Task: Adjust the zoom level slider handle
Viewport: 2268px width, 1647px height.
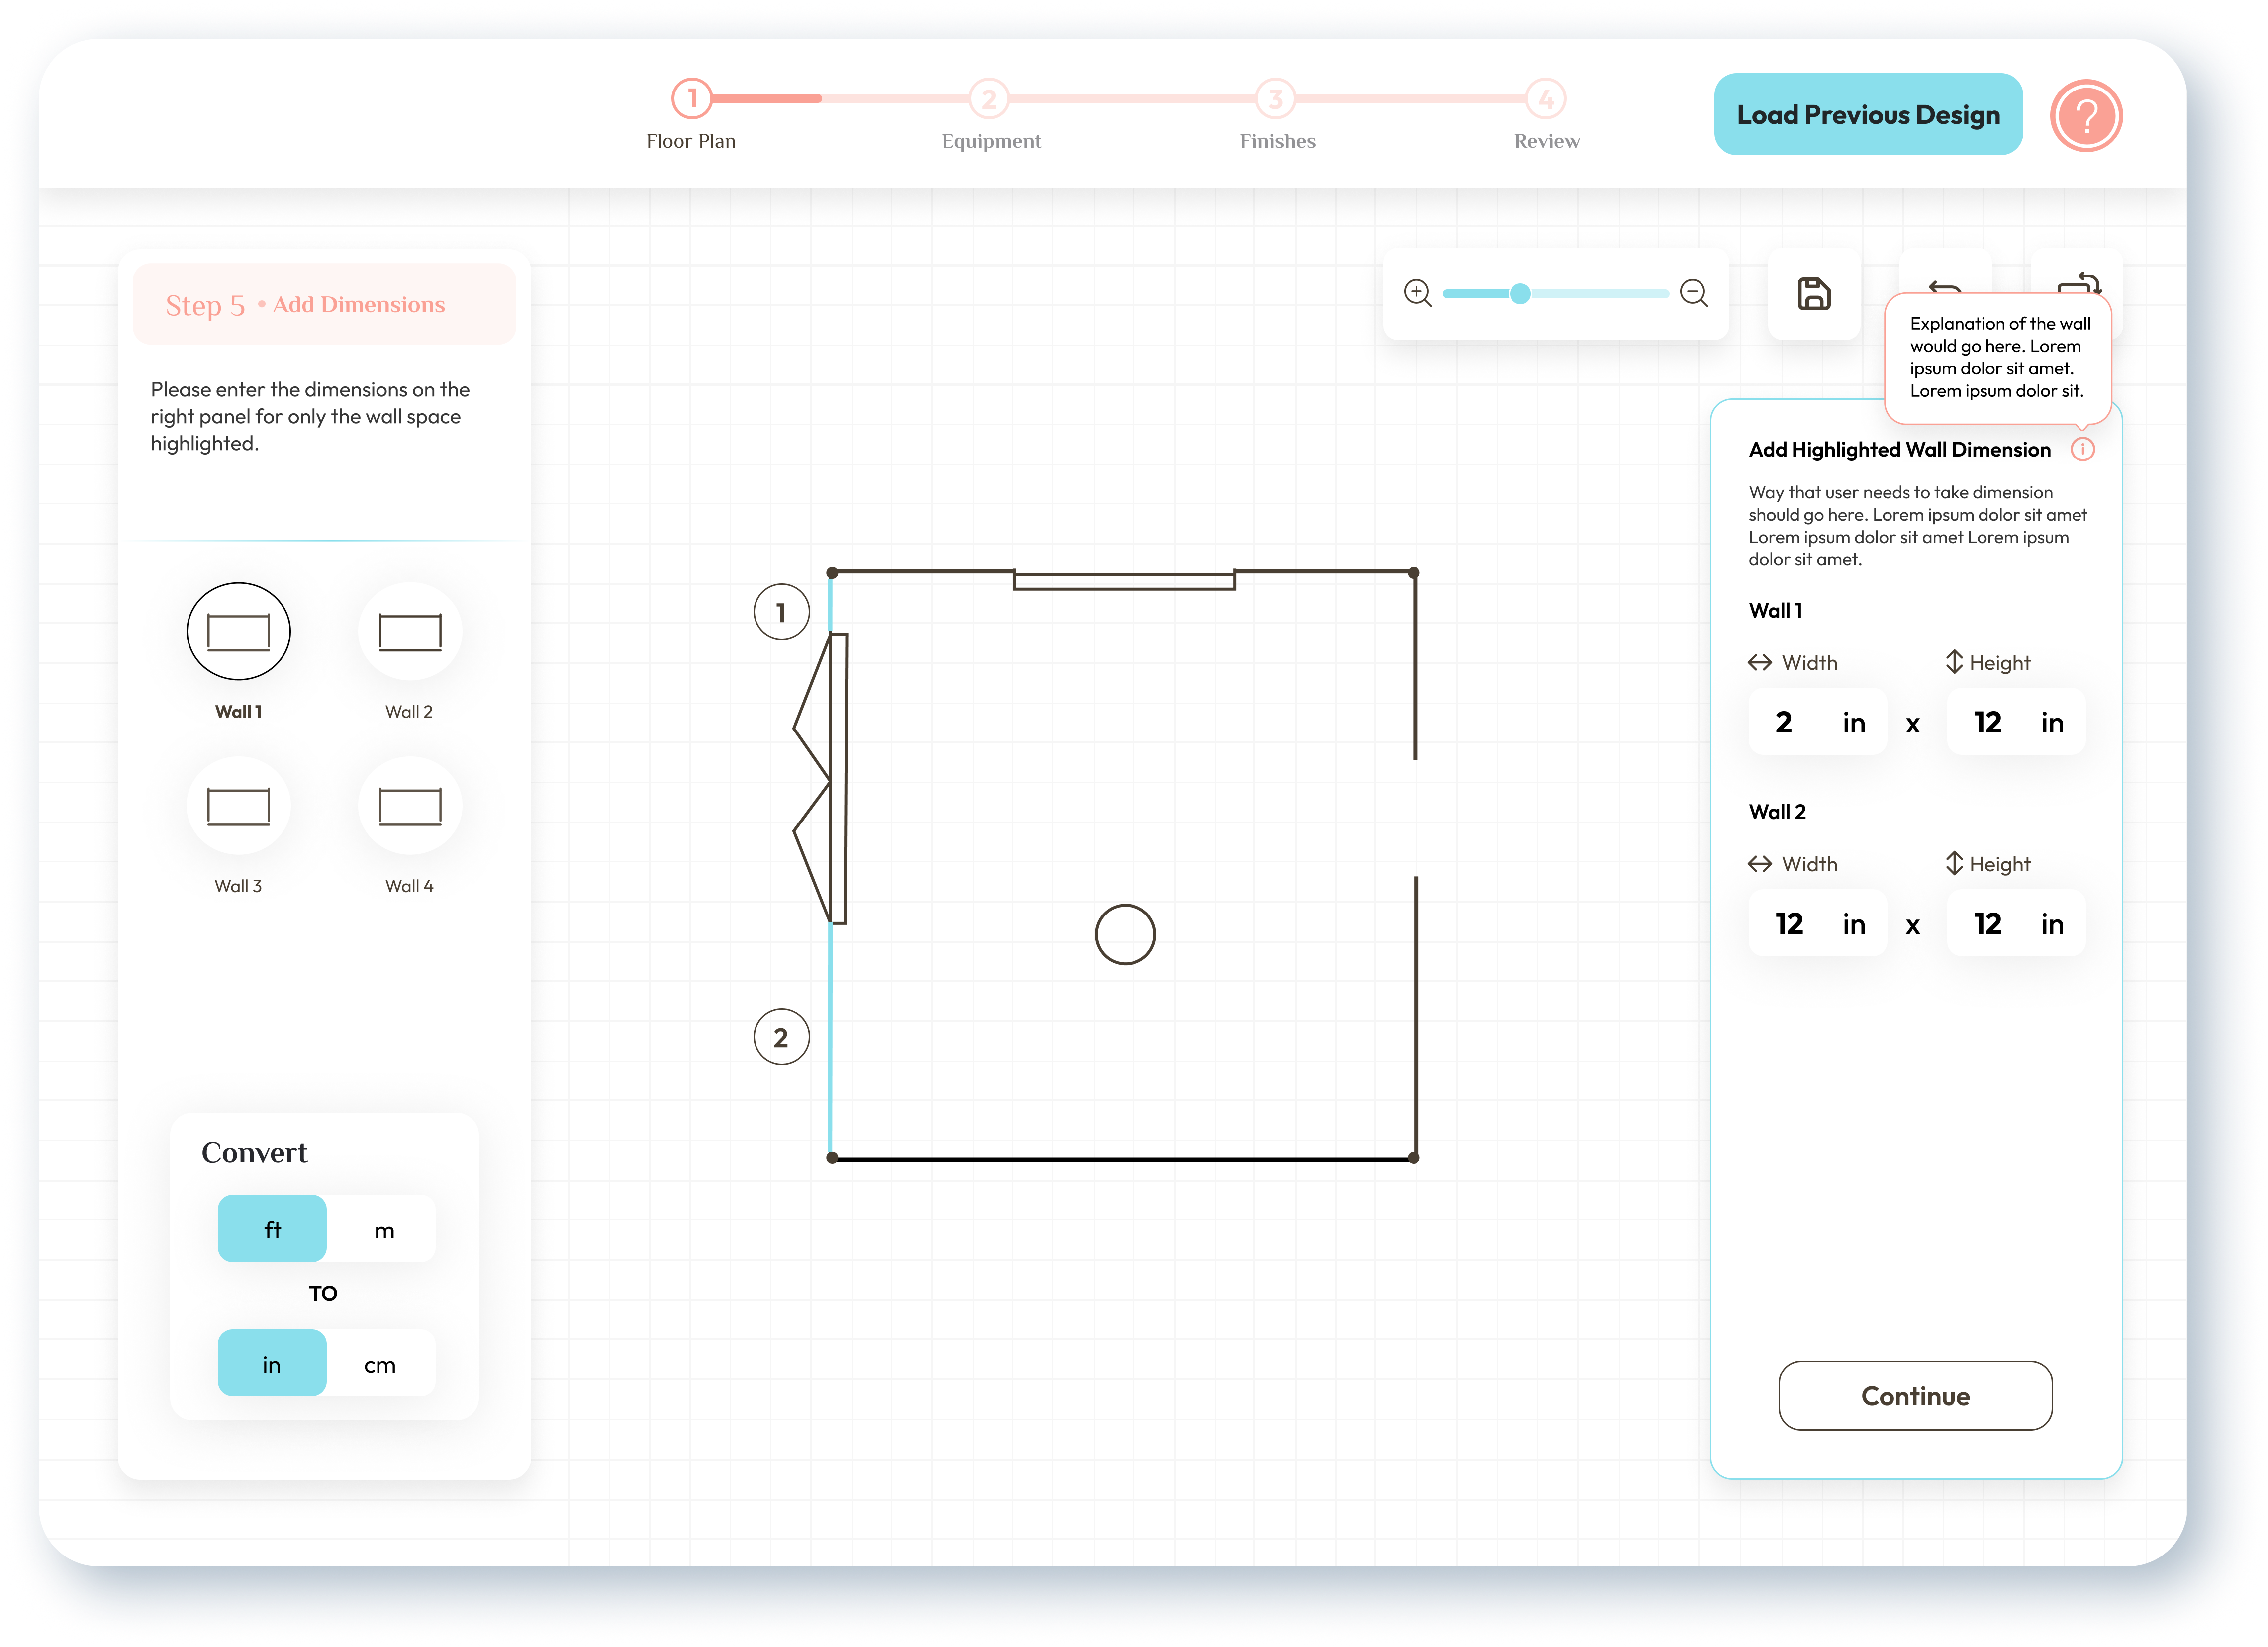Action: pyautogui.click(x=1519, y=294)
